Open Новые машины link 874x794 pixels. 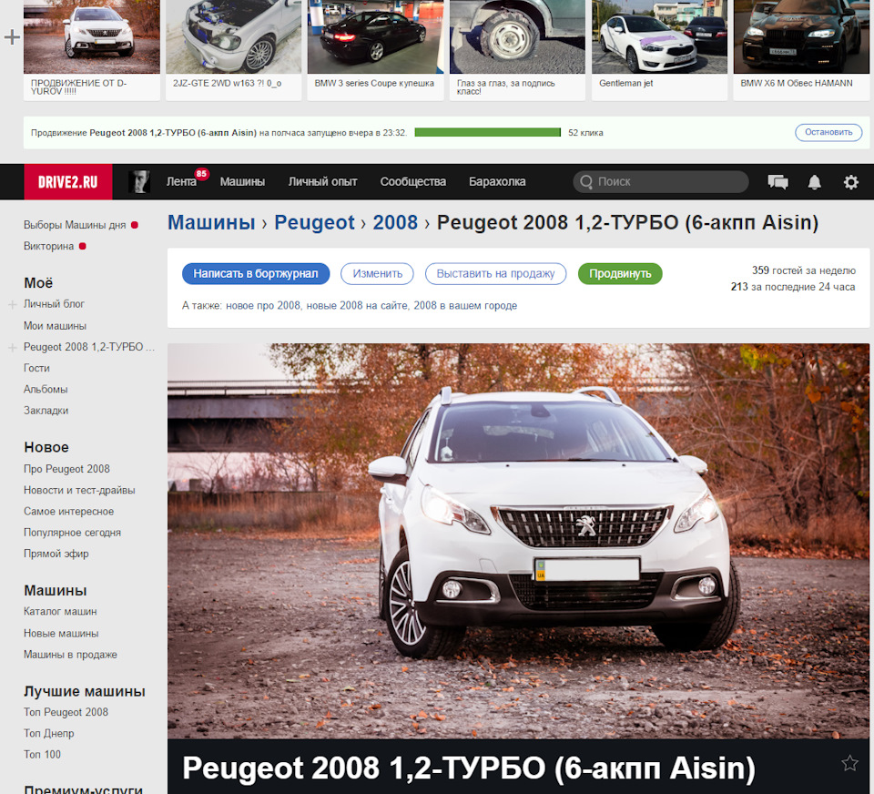click(x=61, y=634)
